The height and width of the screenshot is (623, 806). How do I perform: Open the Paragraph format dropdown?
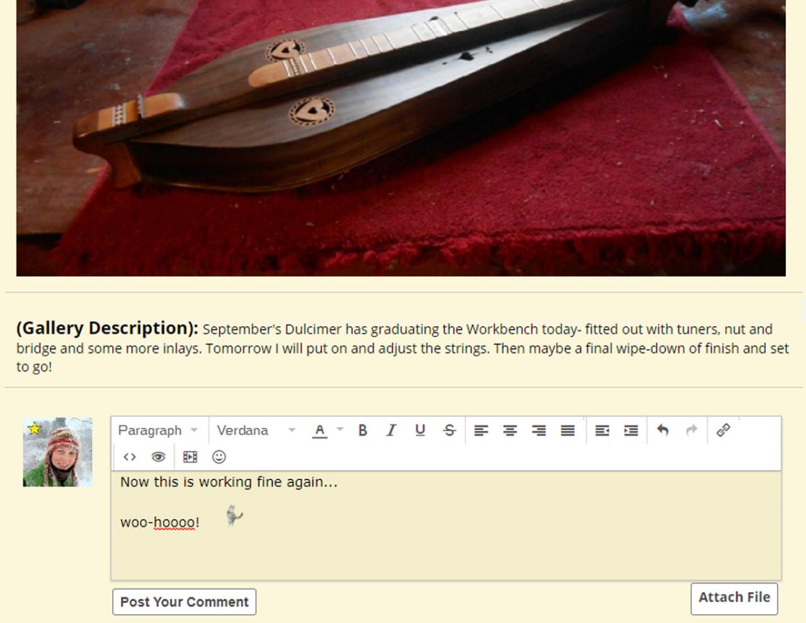pyautogui.click(x=159, y=430)
